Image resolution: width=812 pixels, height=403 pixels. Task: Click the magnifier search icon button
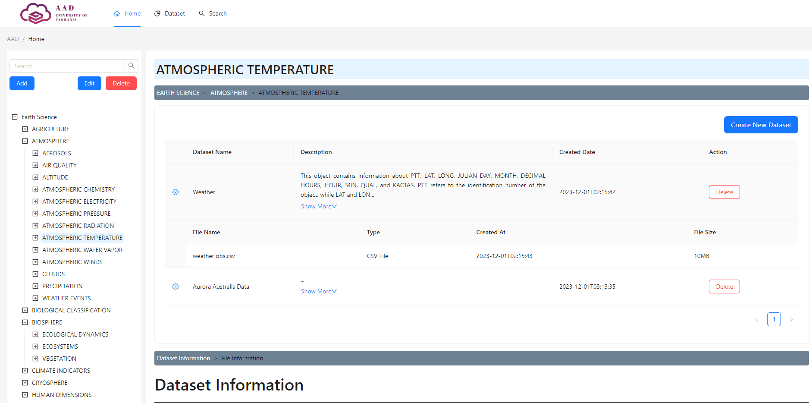(x=132, y=66)
